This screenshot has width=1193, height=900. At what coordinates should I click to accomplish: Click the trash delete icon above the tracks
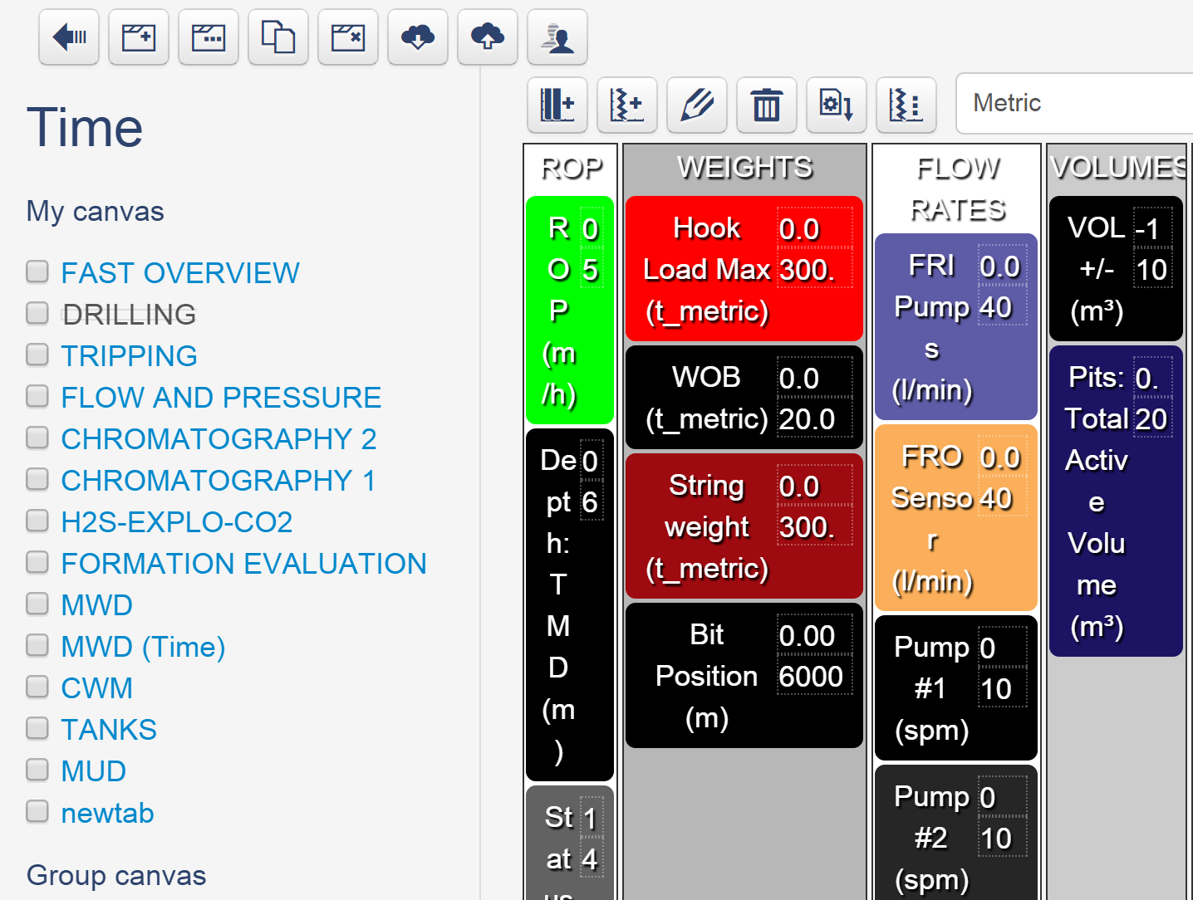coord(766,105)
